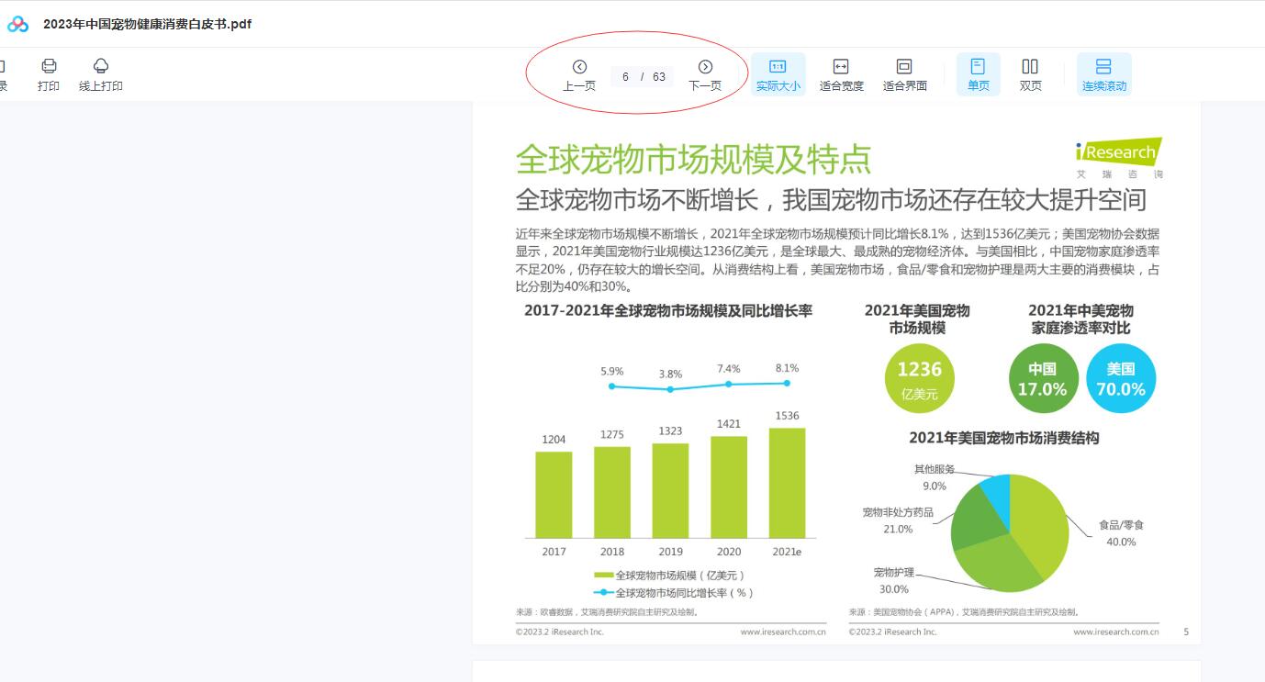The width and height of the screenshot is (1265, 682).
Task: Switch to 双页 double page layout
Action: coord(1030,74)
